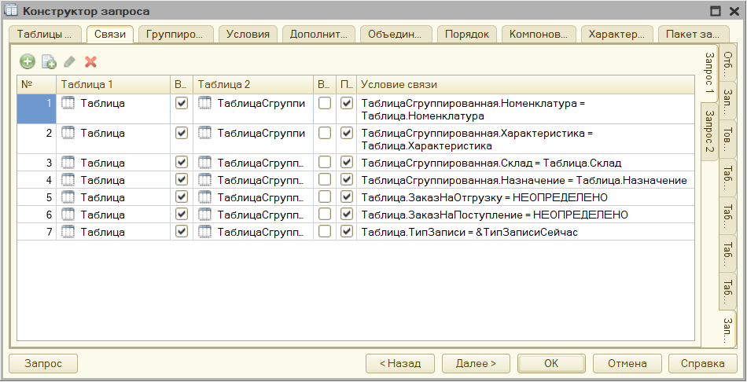Click the ТаблицаСгрупп table icon in row 4
The width and height of the screenshot is (747, 382).
[x=205, y=180]
